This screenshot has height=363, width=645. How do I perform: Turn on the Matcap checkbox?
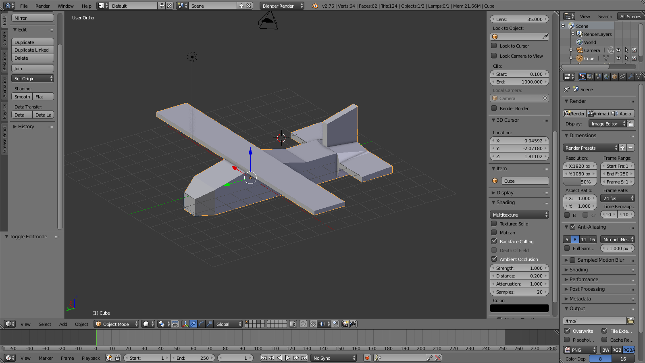click(x=494, y=233)
